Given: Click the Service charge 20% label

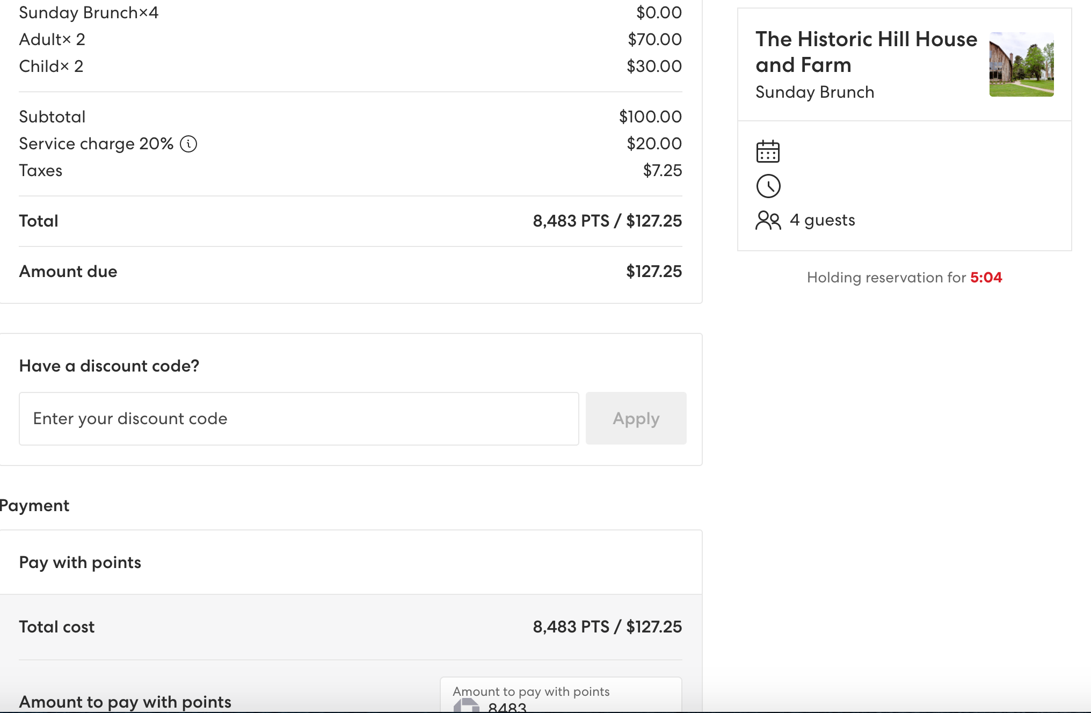Looking at the screenshot, I should 96,144.
